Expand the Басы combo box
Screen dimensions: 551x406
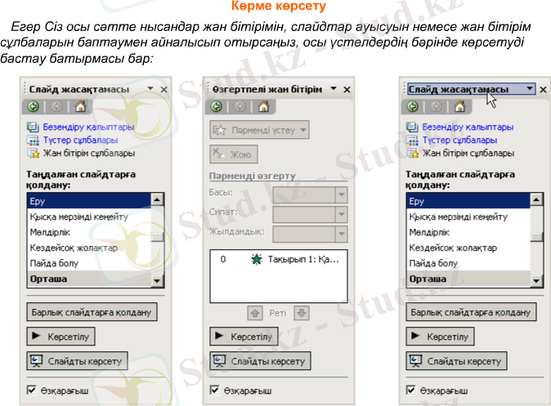pyautogui.click(x=342, y=194)
